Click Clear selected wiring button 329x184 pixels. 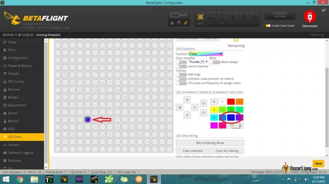coord(192,151)
